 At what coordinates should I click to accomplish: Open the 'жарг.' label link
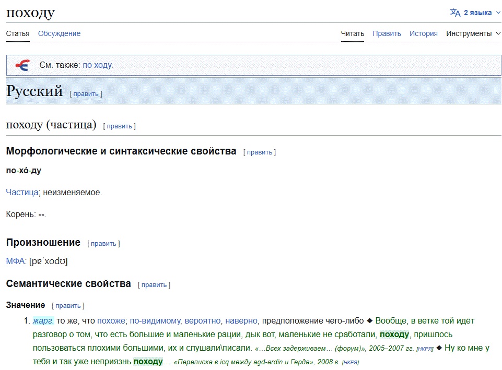tap(43, 321)
